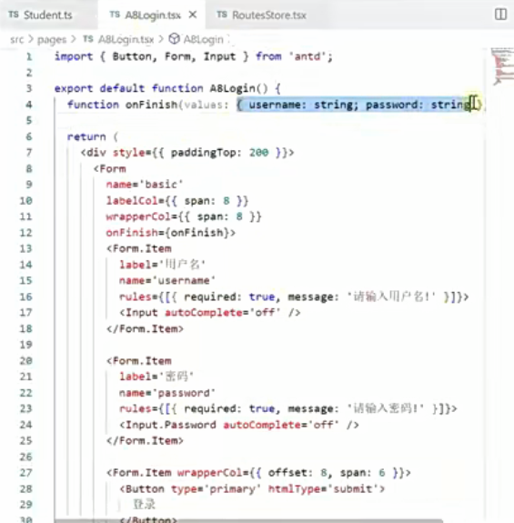Click line number 13 in the gutter
514x523 pixels.
coord(26,249)
